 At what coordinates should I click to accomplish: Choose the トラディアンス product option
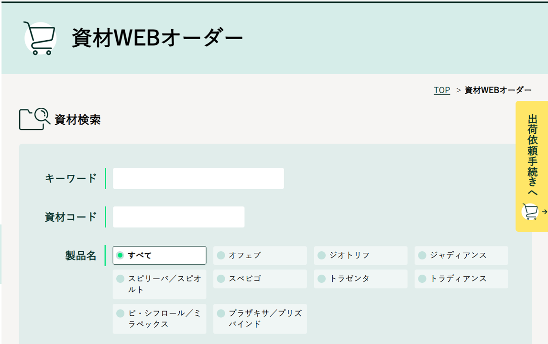click(422, 279)
